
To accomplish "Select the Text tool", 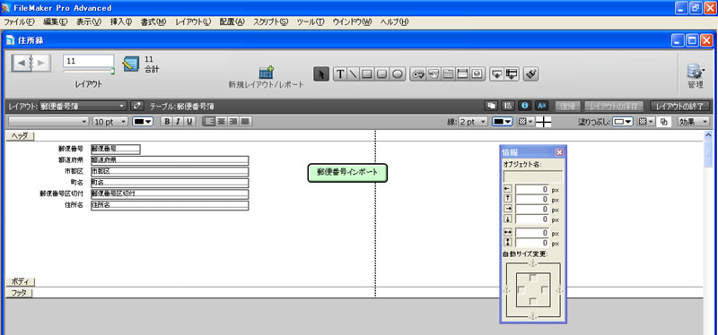I will [340, 74].
